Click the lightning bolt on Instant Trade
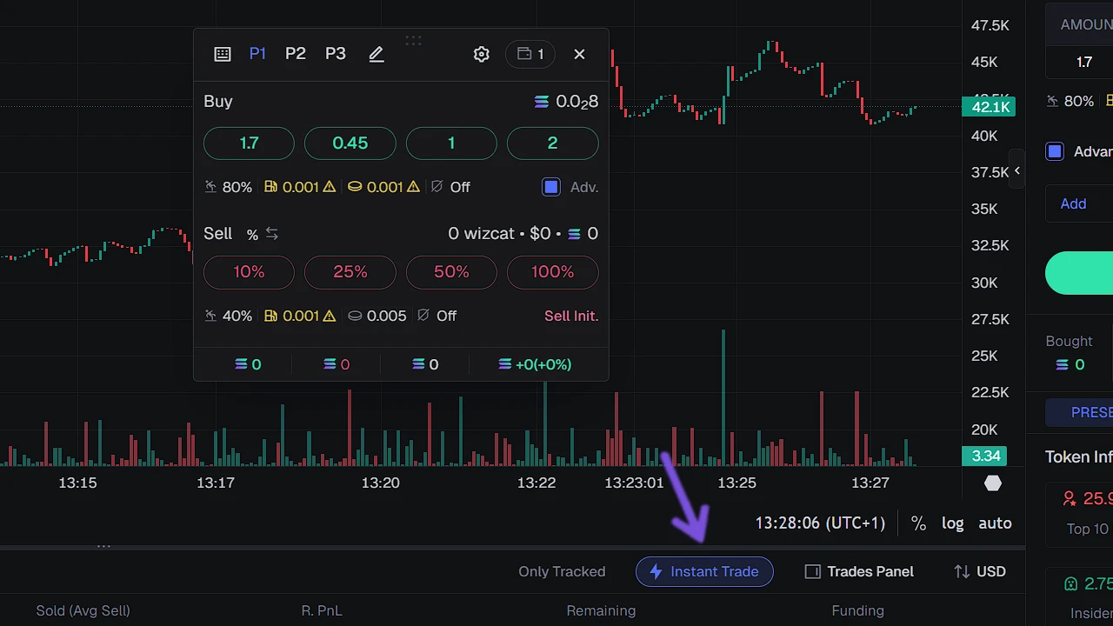Screen dimensions: 1113x626 pos(656,571)
